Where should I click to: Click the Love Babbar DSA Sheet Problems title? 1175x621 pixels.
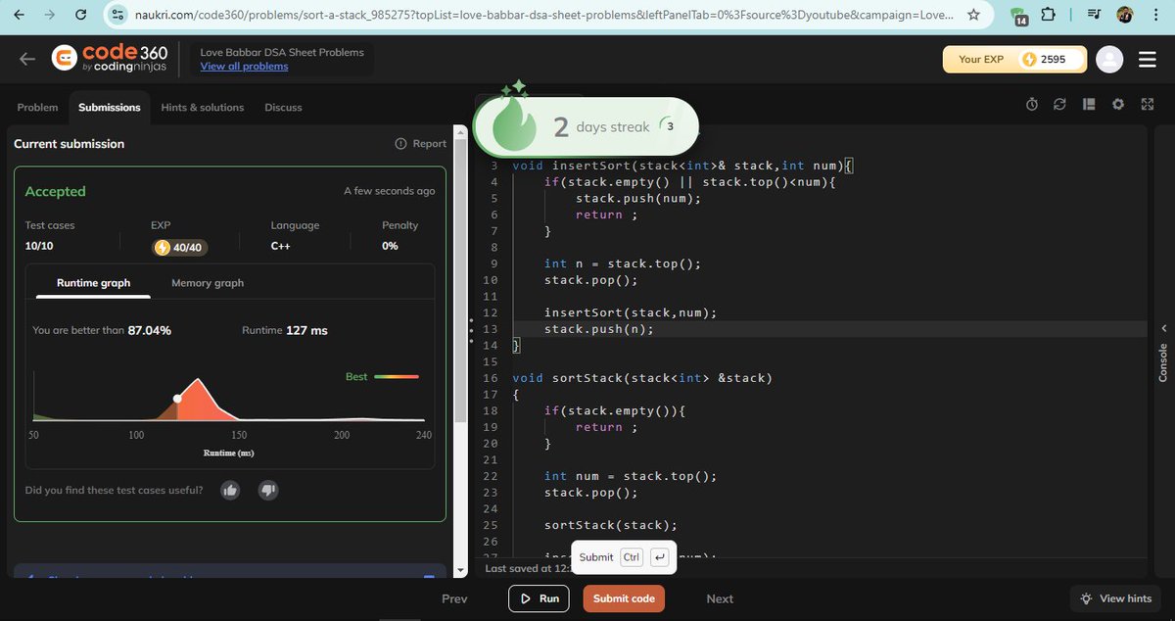(x=282, y=52)
